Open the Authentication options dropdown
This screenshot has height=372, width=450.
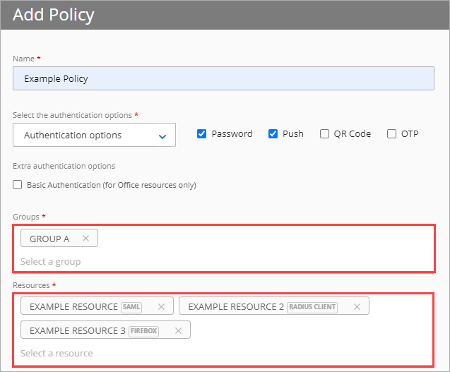(x=94, y=135)
